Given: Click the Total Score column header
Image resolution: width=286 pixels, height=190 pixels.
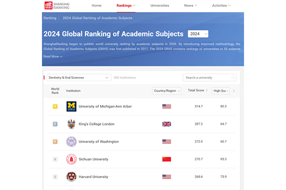Looking at the screenshot, I should [x=196, y=90].
